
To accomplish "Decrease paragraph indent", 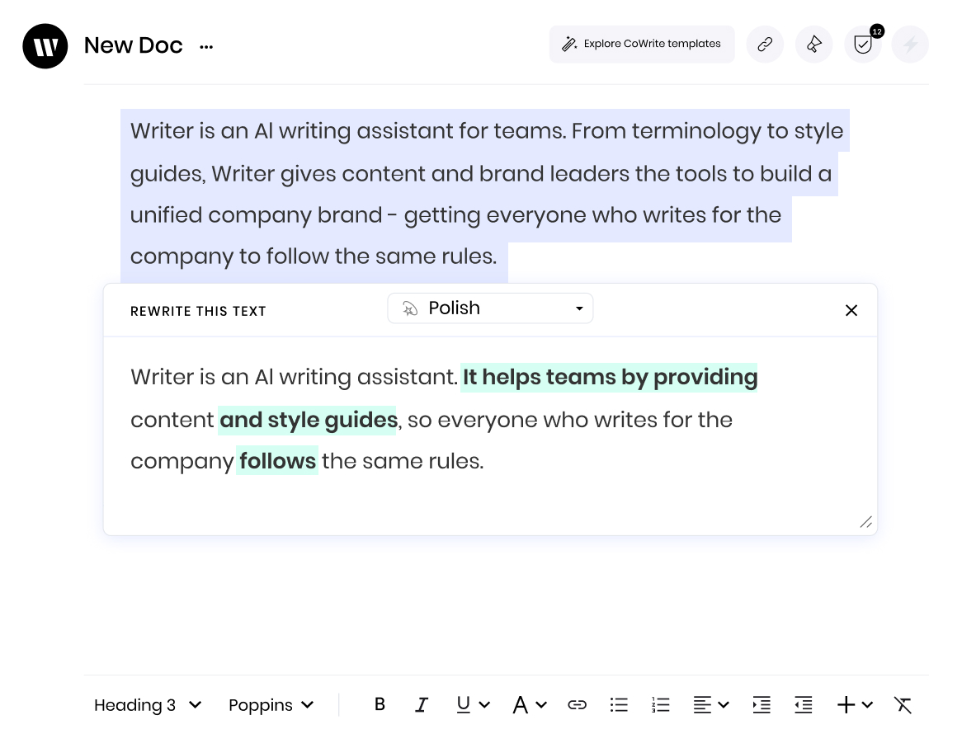I will click(x=803, y=705).
